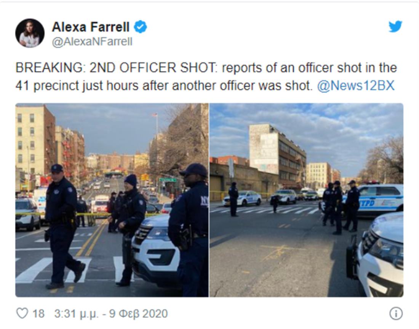Viewport: 419px width, 329px height.
Task: Click the tweet line starting with 41 precinct
Action: coord(164,86)
